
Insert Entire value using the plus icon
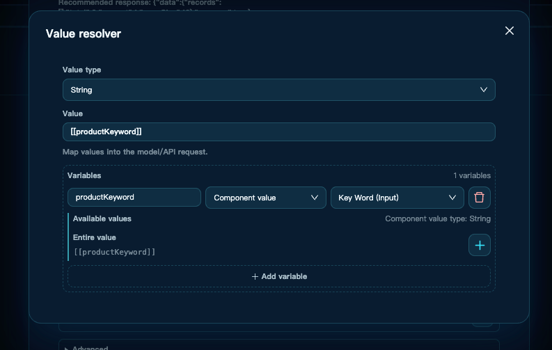[x=479, y=245]
